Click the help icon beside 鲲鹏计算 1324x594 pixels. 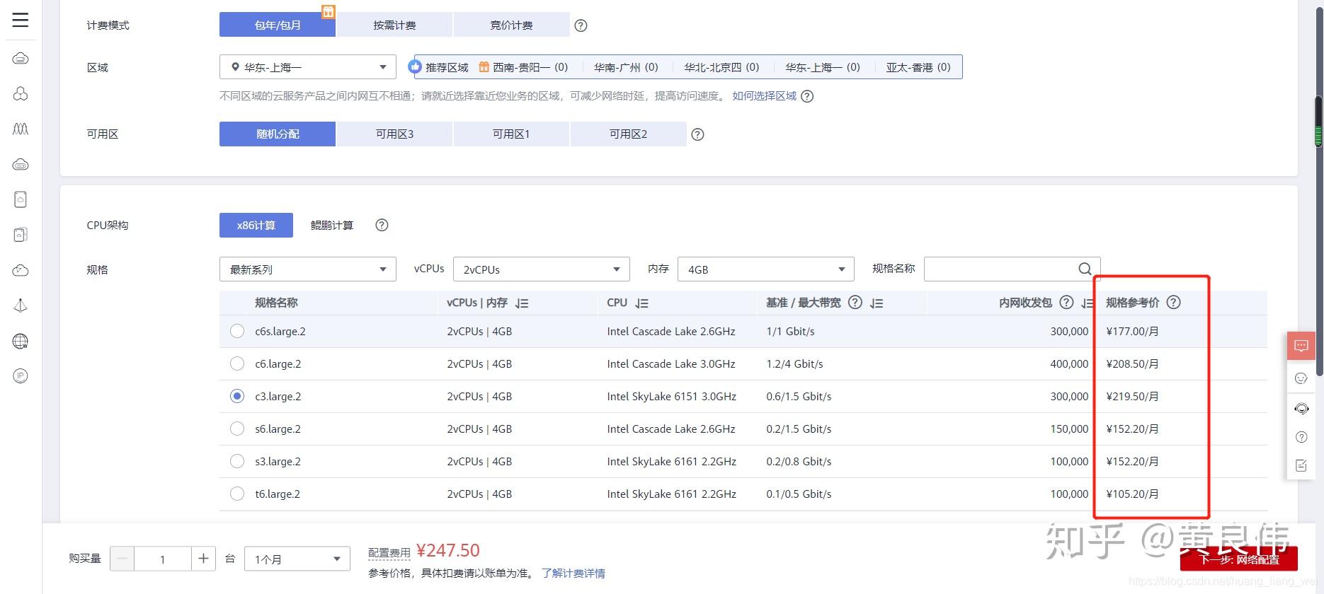click(382, 225)
